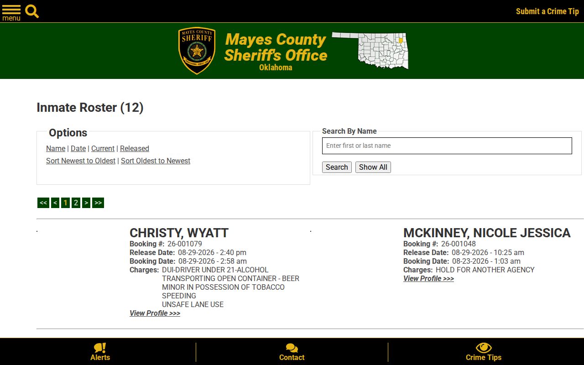Image resolution: width=584 pixels, height=365 pixels.
Task: Open Crime Tips in the bottom bar
Action: point(484,352)
